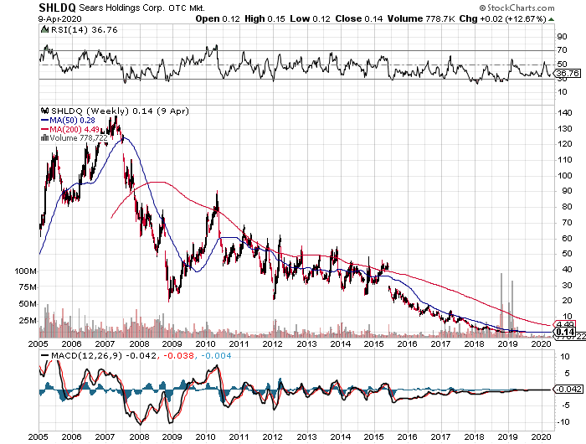Click the green up-arrow change indicator

coord(551,19)
